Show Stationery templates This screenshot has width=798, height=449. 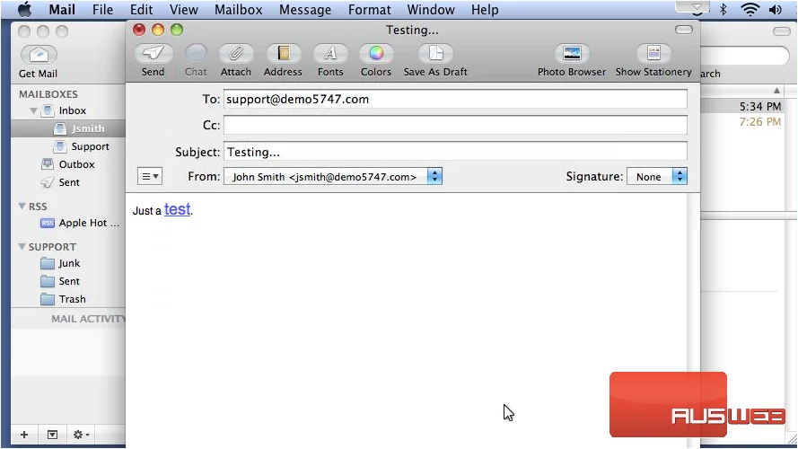click(x=653, y=60)
